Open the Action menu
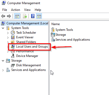This screenshot has height=95, width=109. click(15, 10)
